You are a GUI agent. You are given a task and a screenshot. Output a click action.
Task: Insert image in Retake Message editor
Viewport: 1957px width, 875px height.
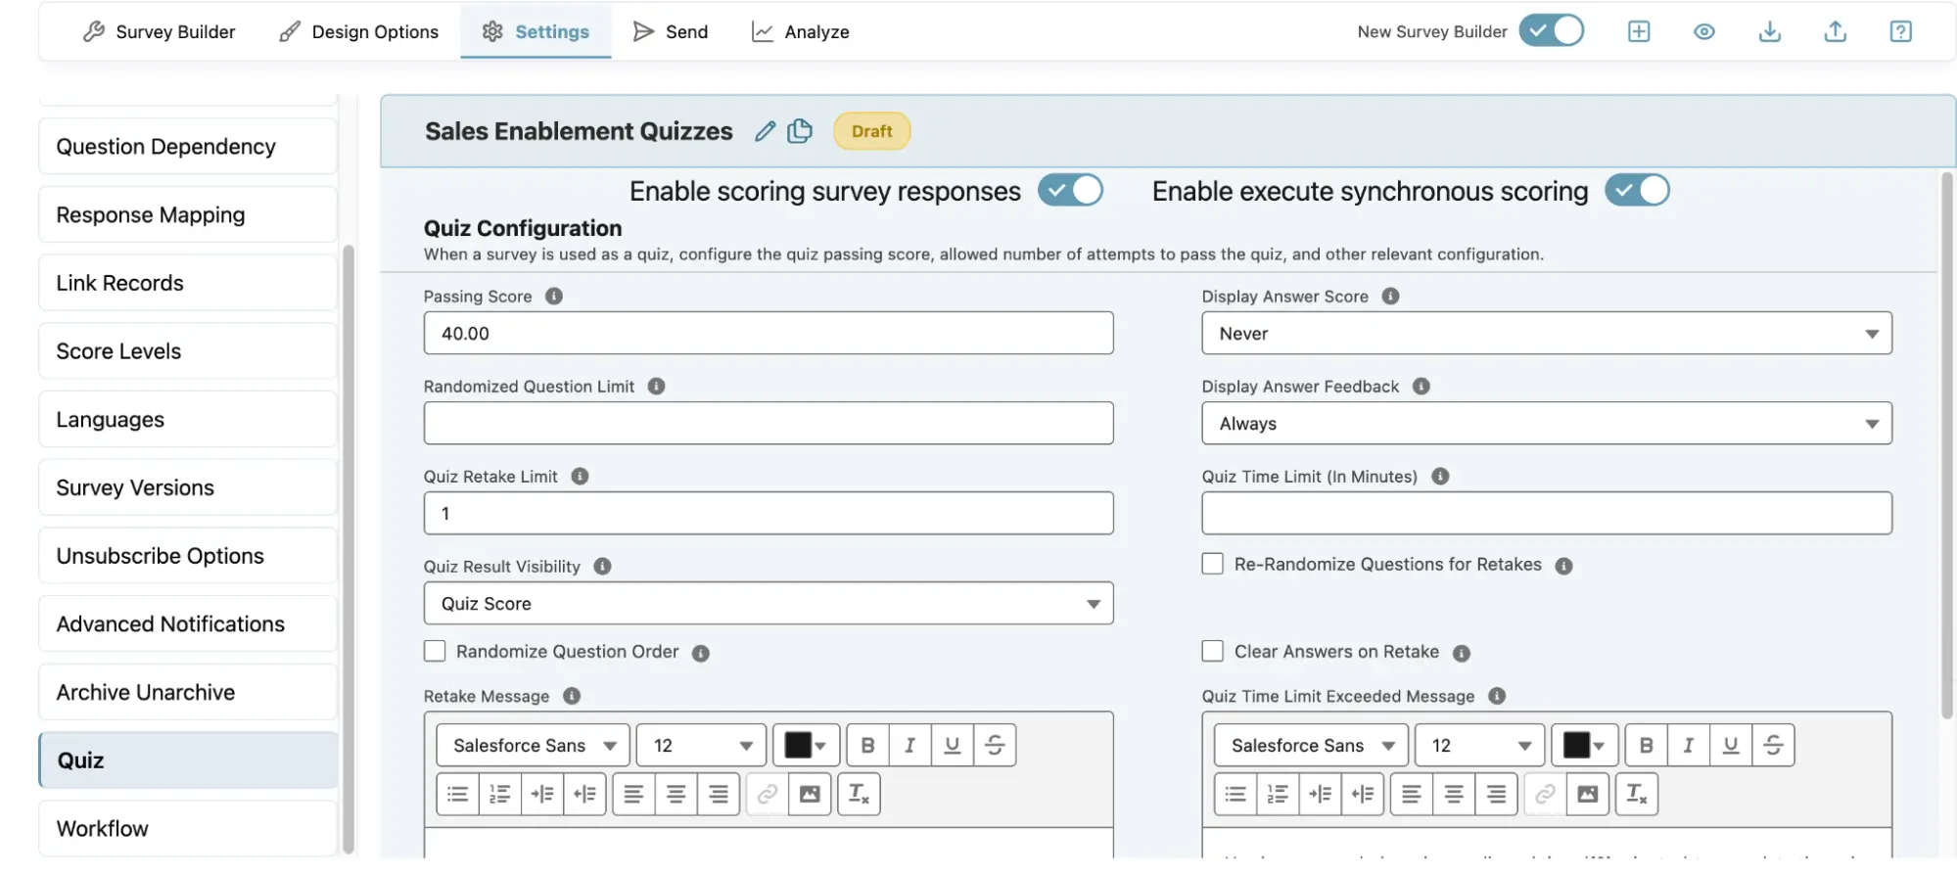coord(810,794)
